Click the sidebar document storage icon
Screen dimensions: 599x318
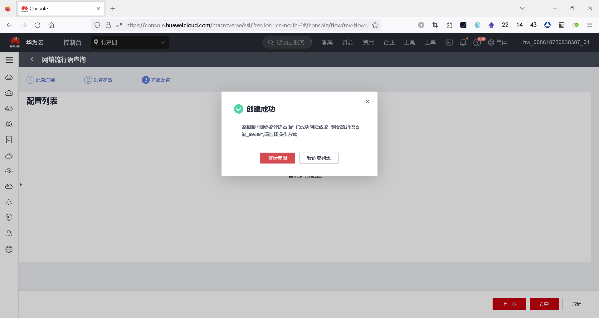point(9,140)
